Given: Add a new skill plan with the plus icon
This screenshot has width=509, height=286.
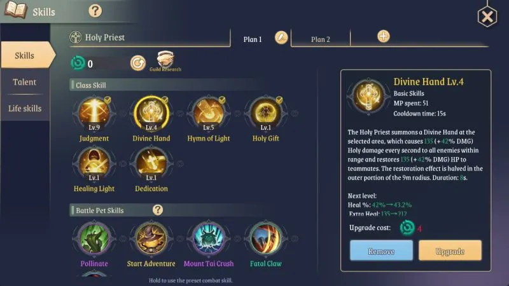Looking at the screenshot, I should point(384,36).
